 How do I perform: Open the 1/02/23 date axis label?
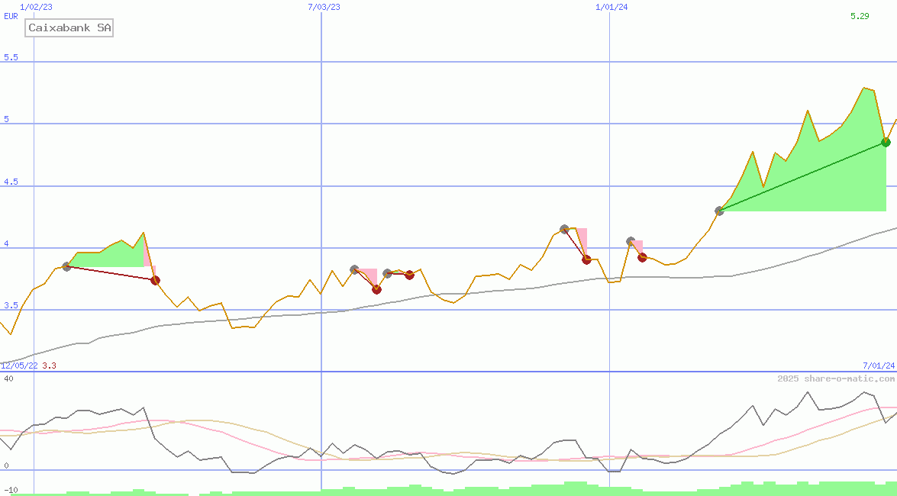[35, 7]
